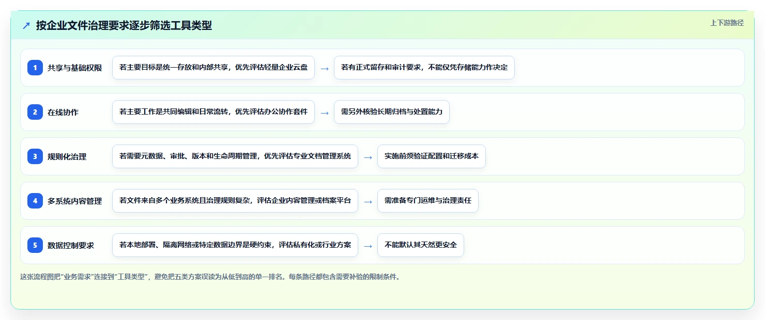Select the 在线协作 step label
Image resolution: width=765 pixels, height=320 pixels.
tap(63, 112)
